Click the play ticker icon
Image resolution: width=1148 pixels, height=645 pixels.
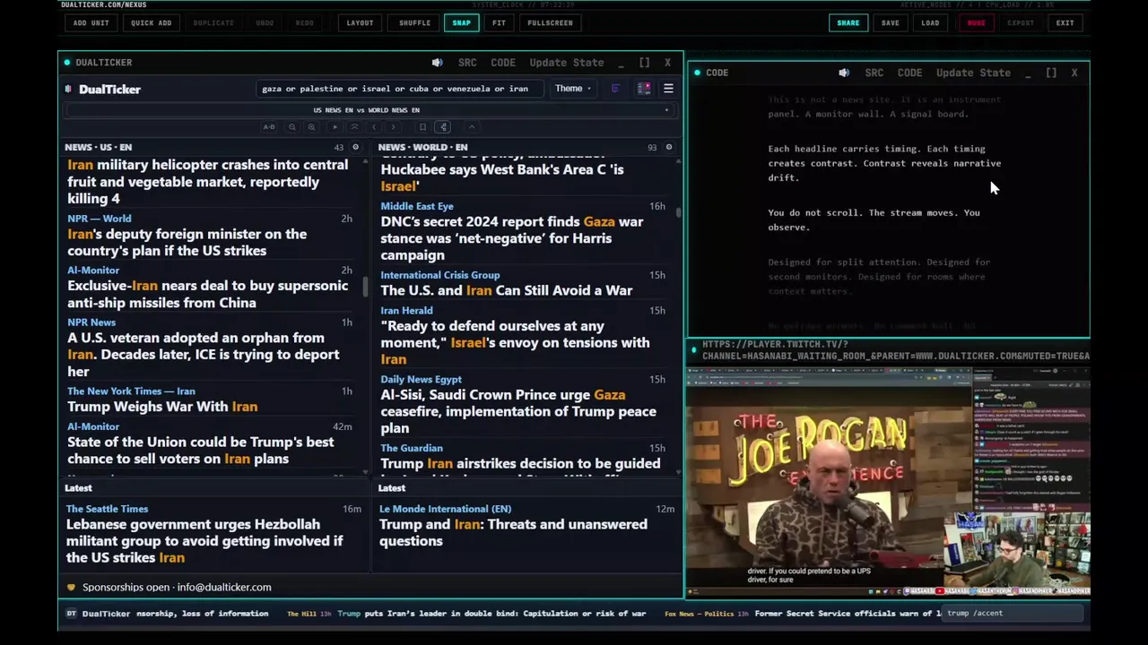[335, 127]
